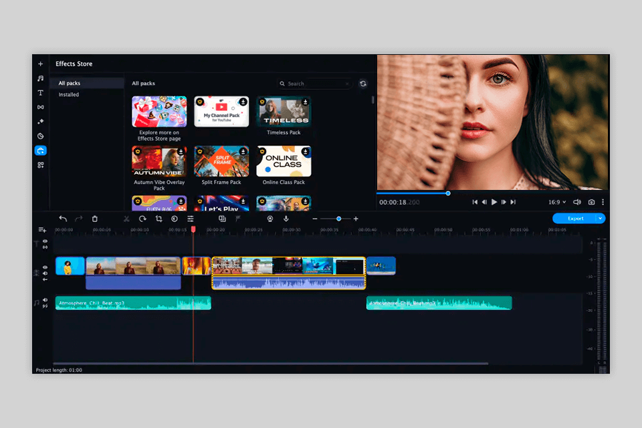Mute the main video track audio

[x=45, y=273]
